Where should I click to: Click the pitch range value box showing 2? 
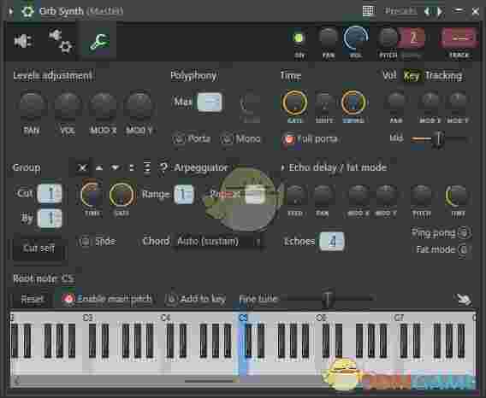coord(412,38)
